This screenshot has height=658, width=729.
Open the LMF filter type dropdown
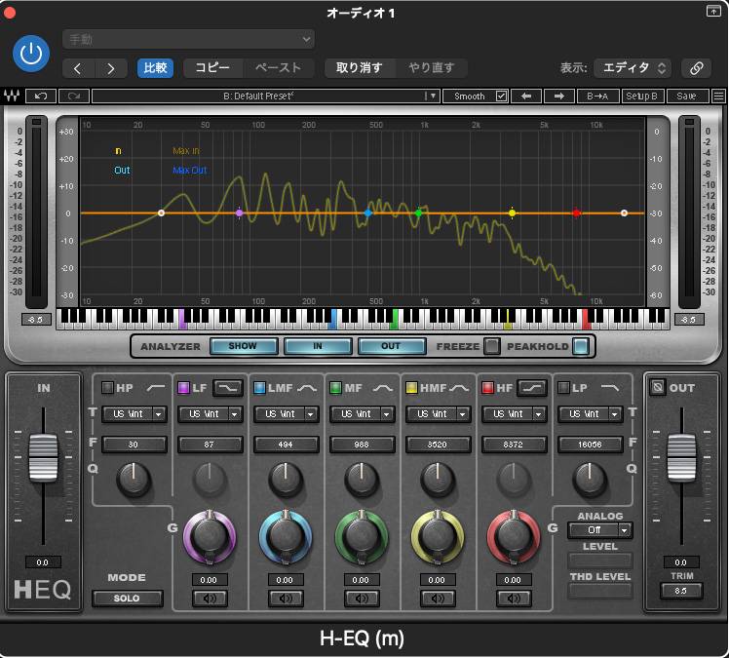(x=286, y=414)
